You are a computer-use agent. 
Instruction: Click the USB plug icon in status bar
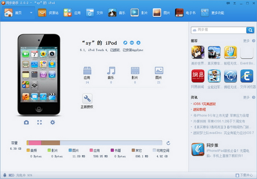pyautogui.click(x=5, y=175)
